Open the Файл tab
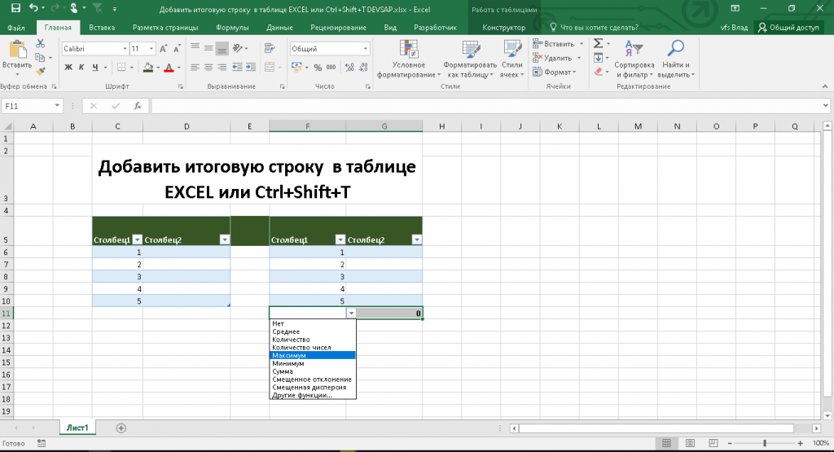This screenshot has height=452, width=834. click(16, 27)
